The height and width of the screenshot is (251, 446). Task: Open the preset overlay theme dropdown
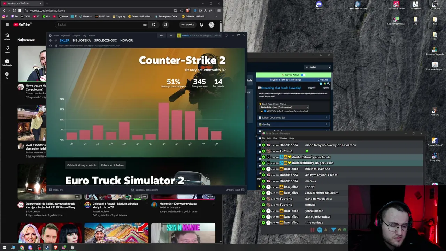click(284, 107)
